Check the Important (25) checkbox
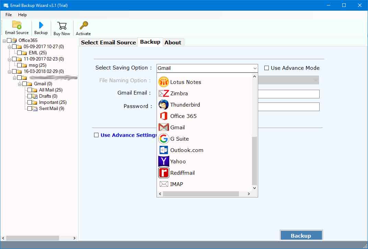 [30, 102]
